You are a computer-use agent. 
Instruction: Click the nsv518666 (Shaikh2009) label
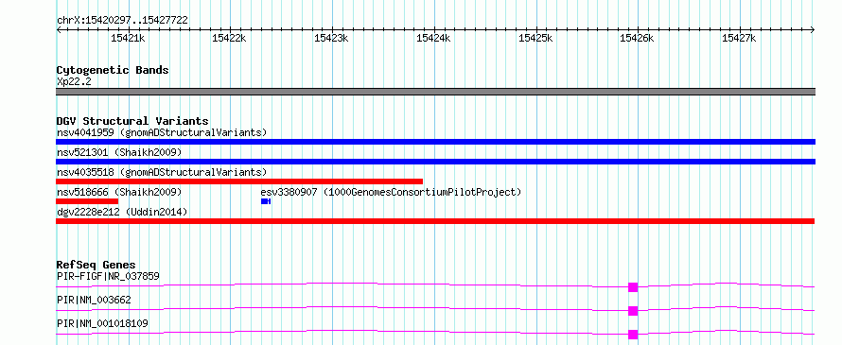pos(119,192)
